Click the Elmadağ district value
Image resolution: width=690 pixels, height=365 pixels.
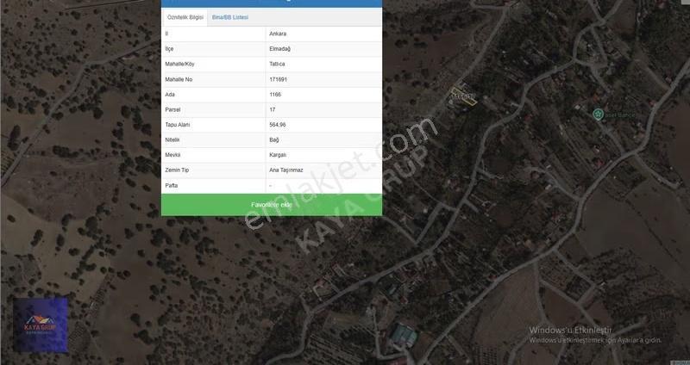(279, 49)
